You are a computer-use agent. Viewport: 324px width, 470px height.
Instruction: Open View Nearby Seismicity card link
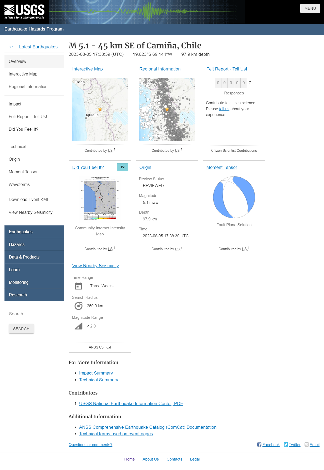(x=95, y=266)
